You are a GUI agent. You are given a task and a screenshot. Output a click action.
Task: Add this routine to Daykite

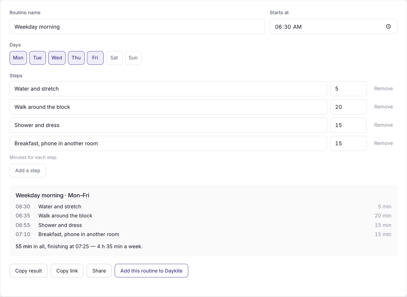151,271
